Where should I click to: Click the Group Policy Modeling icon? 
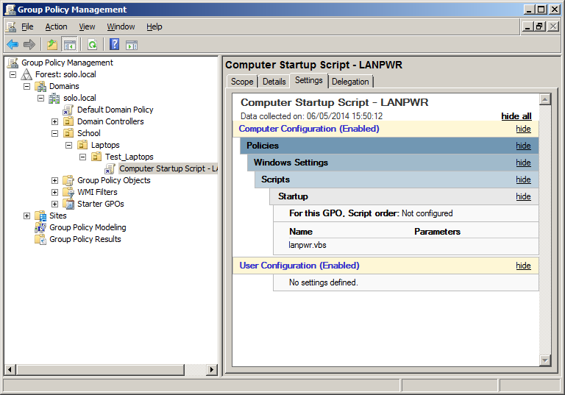40,227
